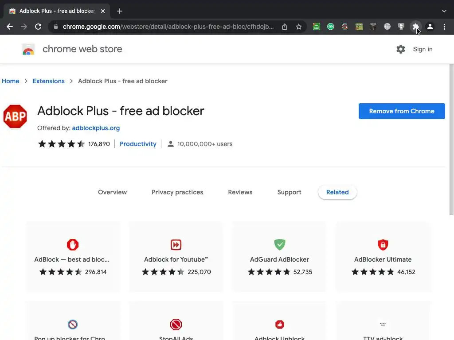Sign in to Chrome Web Store
Image resolution: width=454 pixels, height=340 pixels.
click(x=423, y=49)
